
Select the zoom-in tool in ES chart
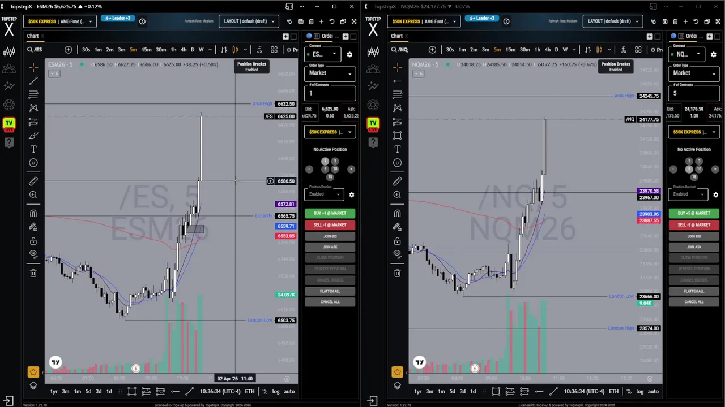pos(33,195)
